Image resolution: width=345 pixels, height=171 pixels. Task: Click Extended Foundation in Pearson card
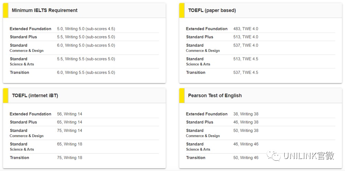click(x=206, y=114)
